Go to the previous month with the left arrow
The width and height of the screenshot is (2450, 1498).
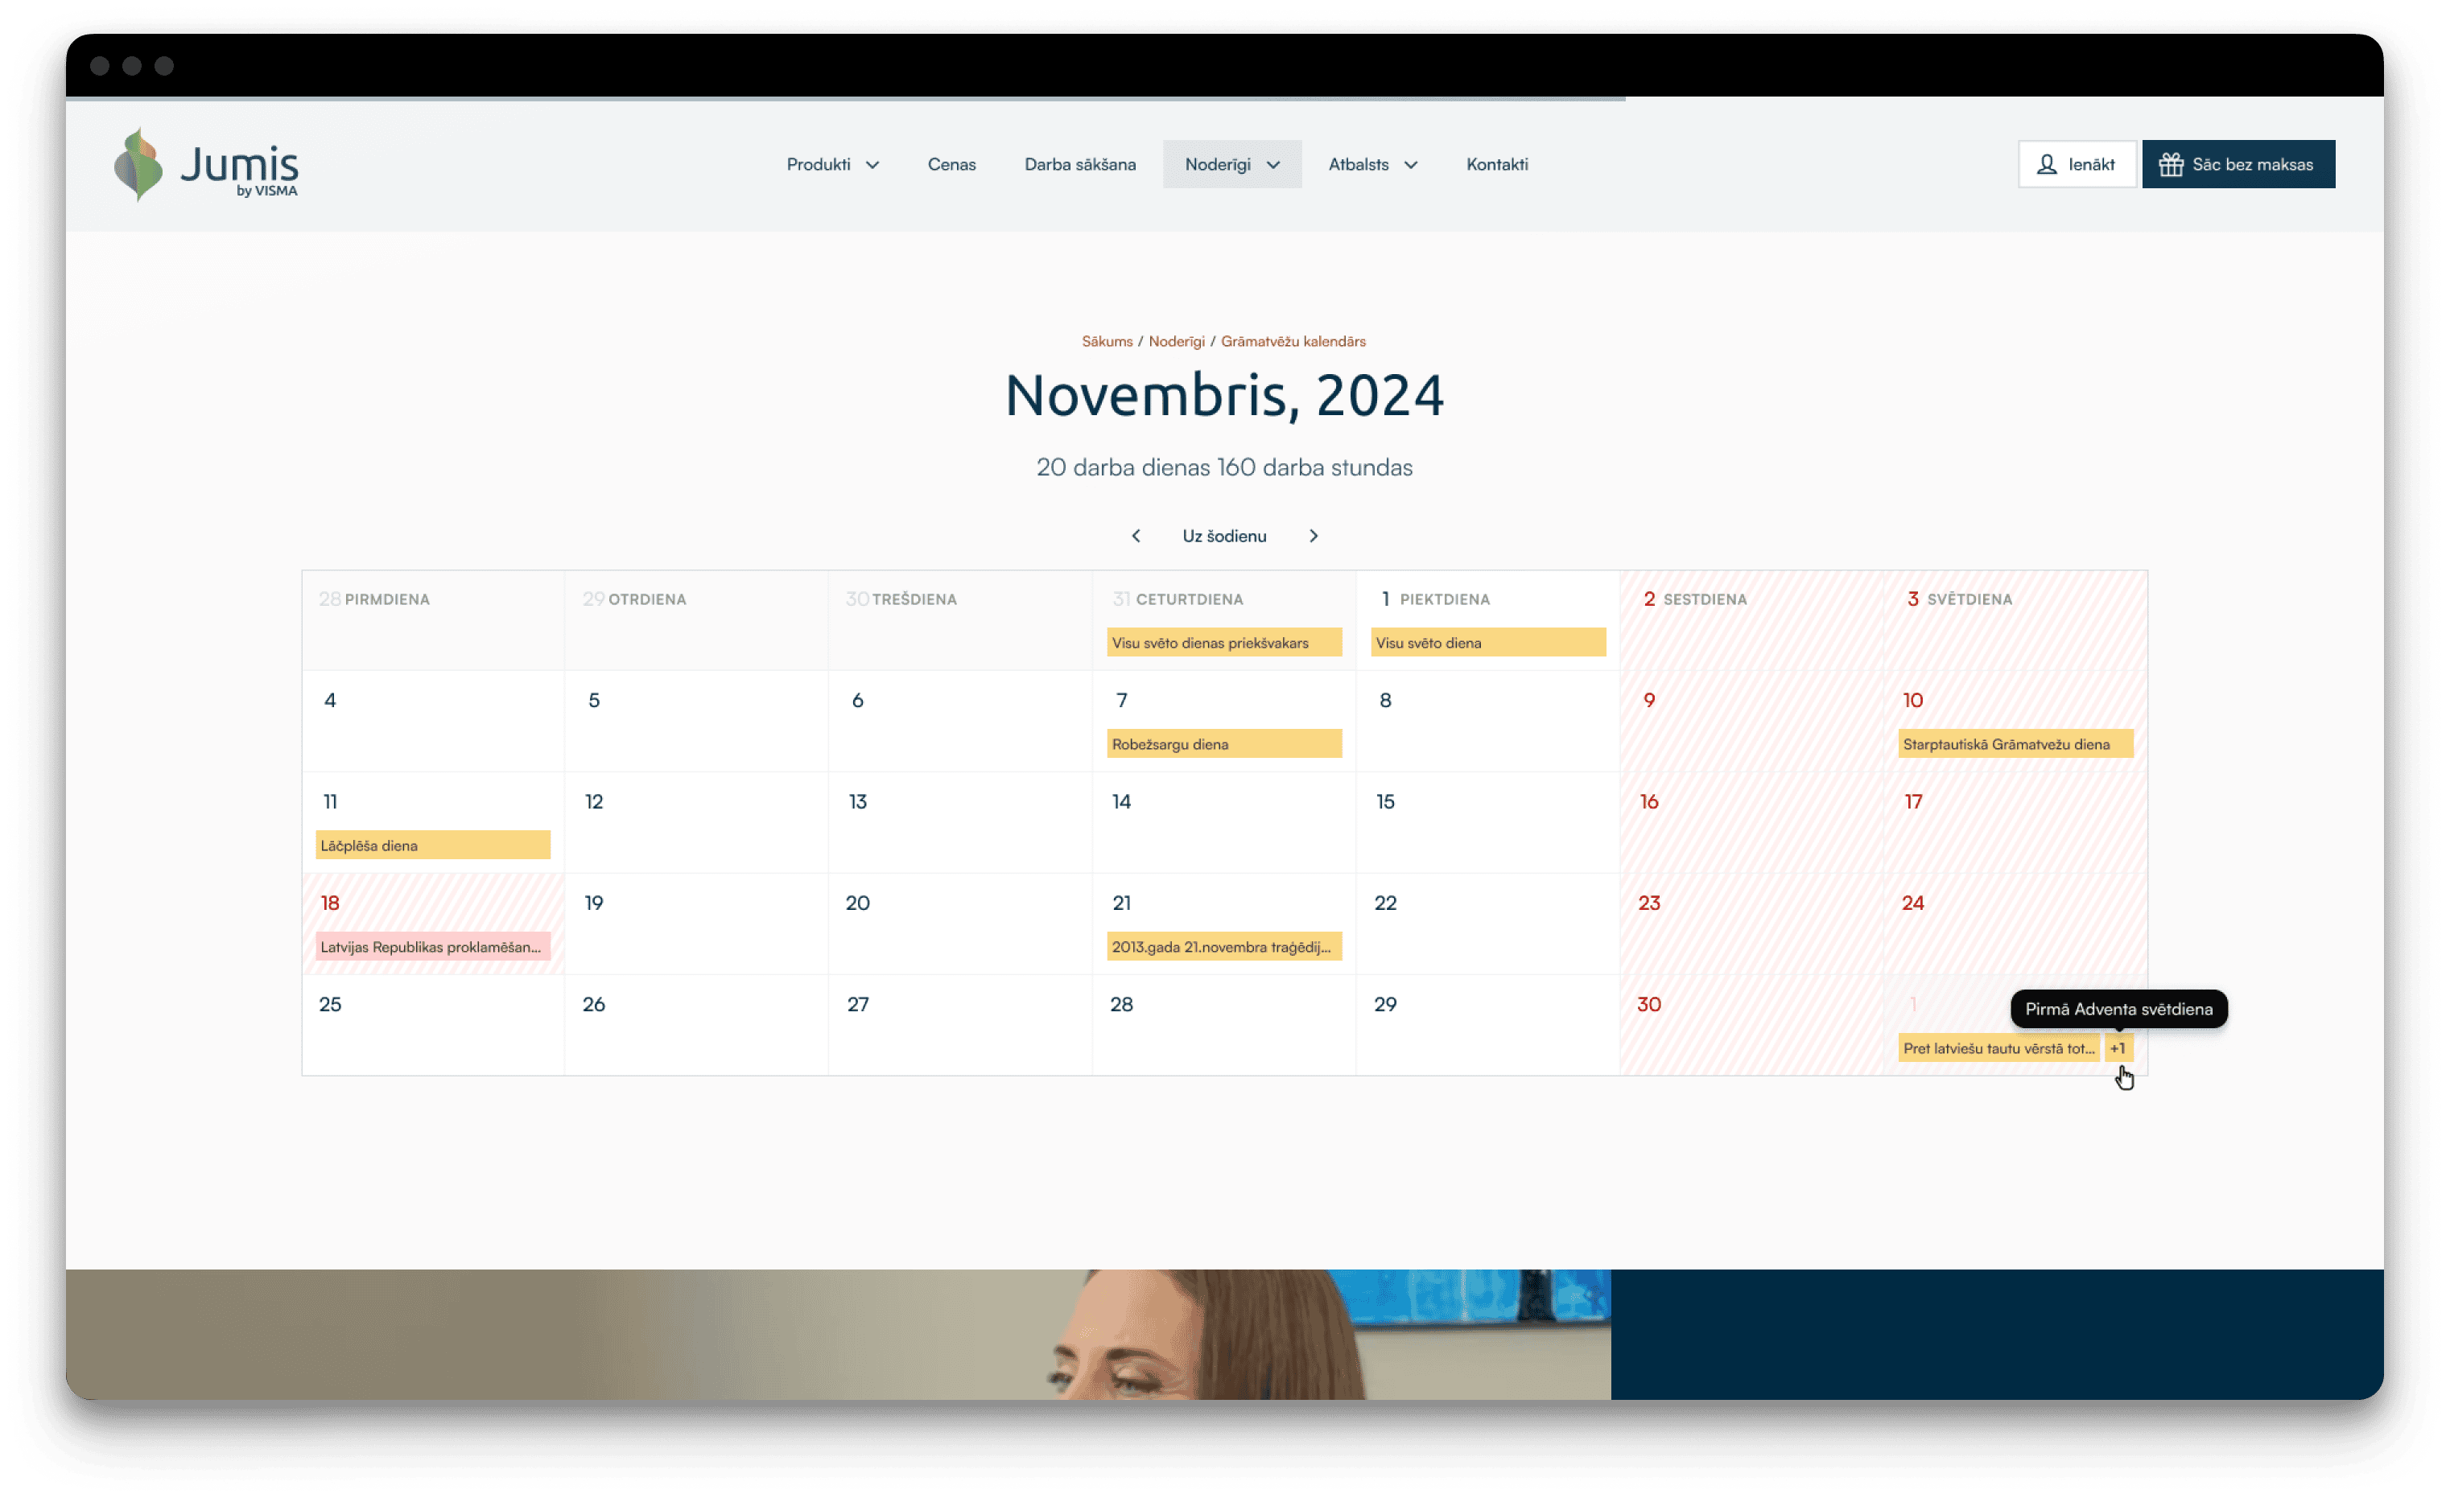(1136, 536)
